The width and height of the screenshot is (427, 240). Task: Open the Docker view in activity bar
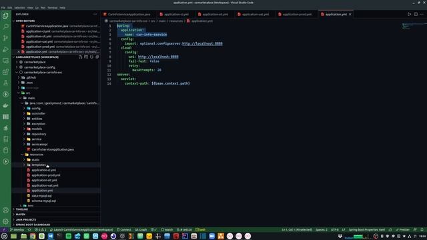point(5,105)
